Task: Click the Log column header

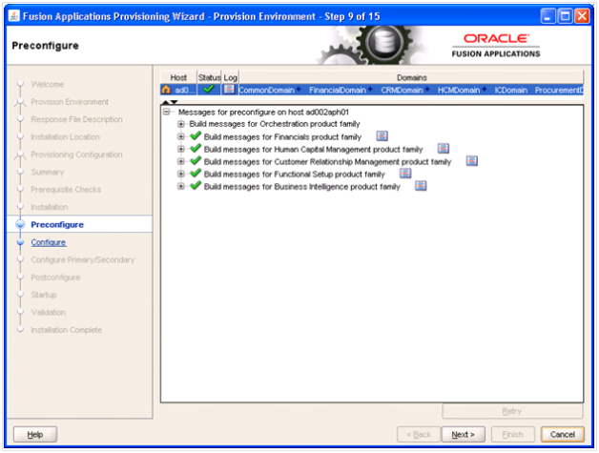Action: 230,77
